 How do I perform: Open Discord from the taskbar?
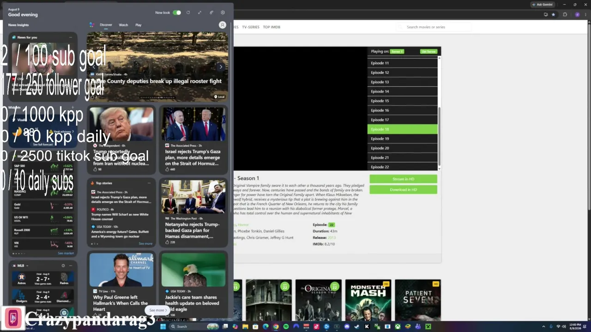(x=347, y=326)
